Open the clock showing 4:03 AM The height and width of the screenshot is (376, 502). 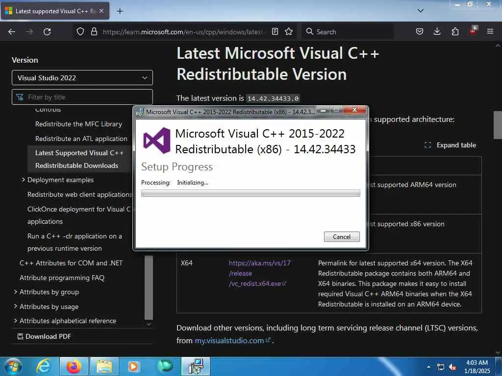(x=477, y=367)
